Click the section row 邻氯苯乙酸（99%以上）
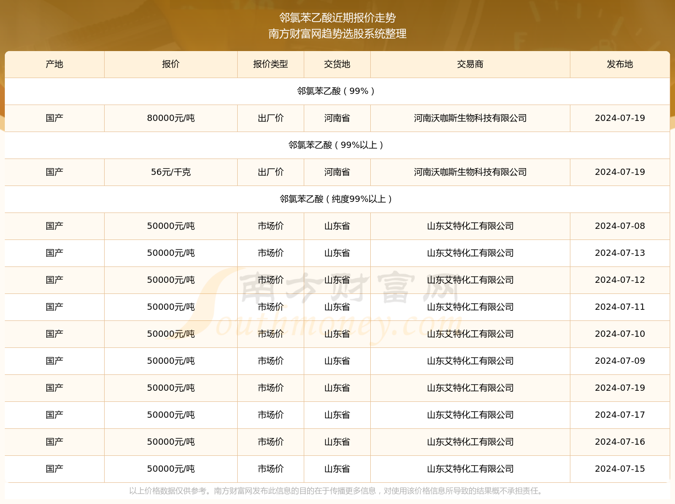 tap(337, 145)
